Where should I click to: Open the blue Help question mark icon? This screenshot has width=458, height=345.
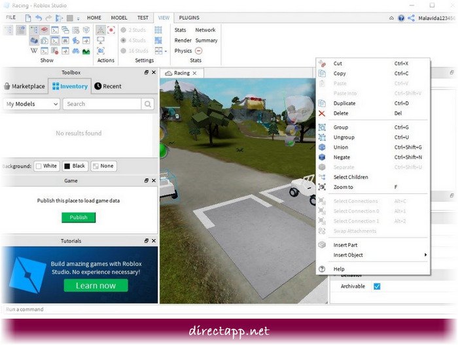point(401,18)
